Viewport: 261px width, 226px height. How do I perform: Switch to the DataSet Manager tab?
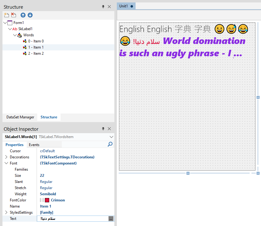tap(20, 117)
